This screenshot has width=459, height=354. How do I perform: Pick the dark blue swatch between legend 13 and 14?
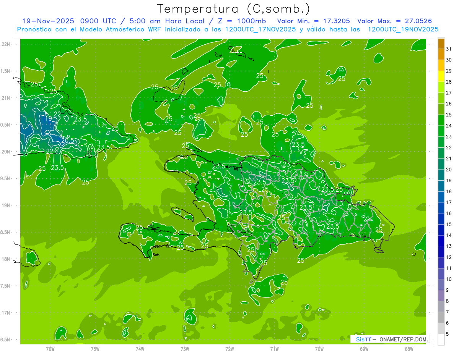point(441,241)
